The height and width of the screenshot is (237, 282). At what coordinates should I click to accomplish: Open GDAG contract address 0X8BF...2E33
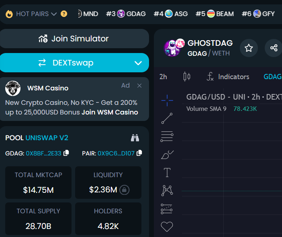[x=43, y=153]
